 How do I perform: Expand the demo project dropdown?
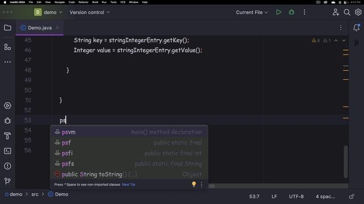pos(48,12)
